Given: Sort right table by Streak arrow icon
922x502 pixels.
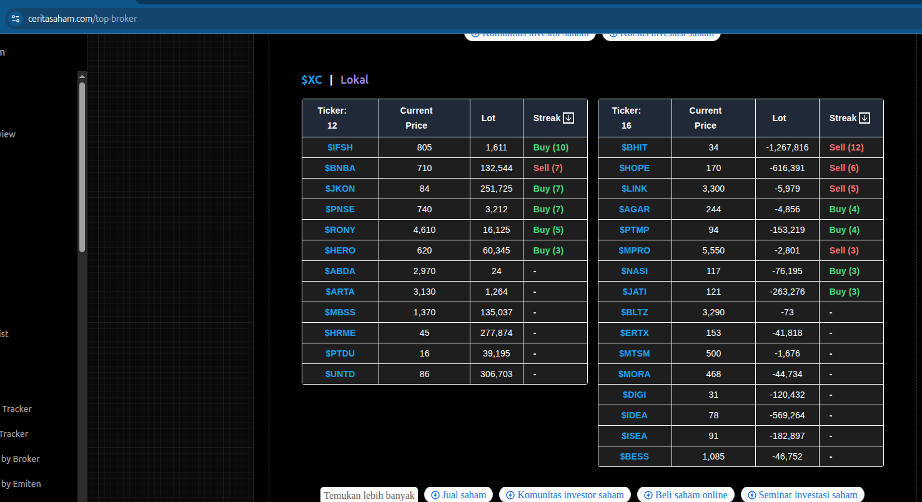Looking at the screenshot, I should click(x=865, y=118).
